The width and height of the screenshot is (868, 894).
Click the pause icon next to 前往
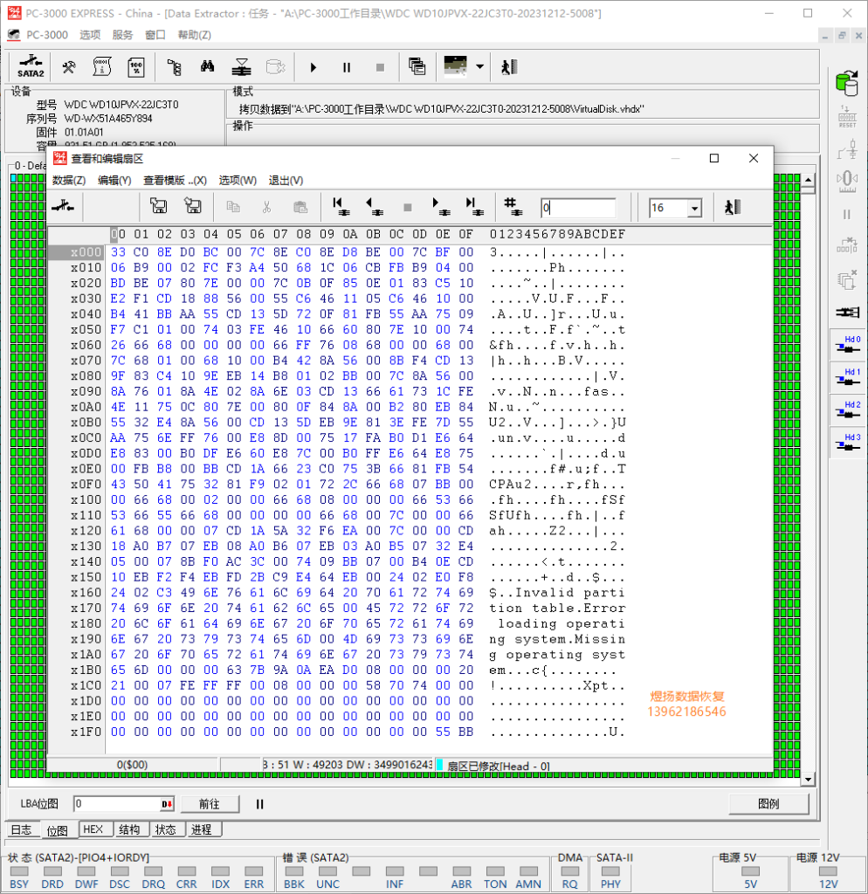(260, 804)
